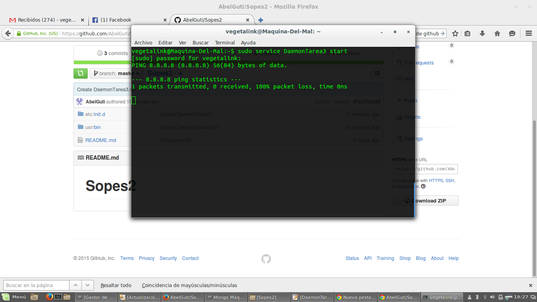
Task: Go to the Firefox home page icon
Action: pos(497,34)
